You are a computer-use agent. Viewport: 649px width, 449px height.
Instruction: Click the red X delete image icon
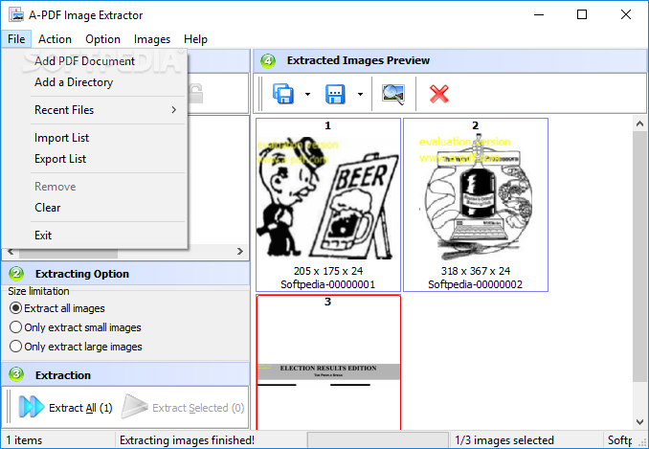439,94
